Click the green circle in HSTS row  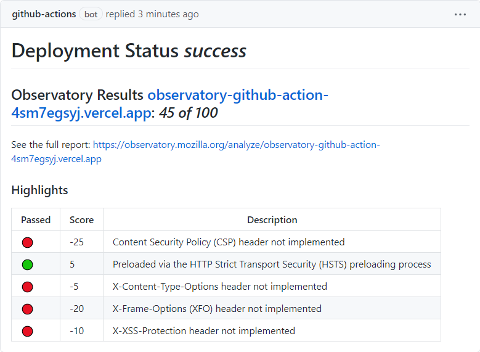point(27,264)
